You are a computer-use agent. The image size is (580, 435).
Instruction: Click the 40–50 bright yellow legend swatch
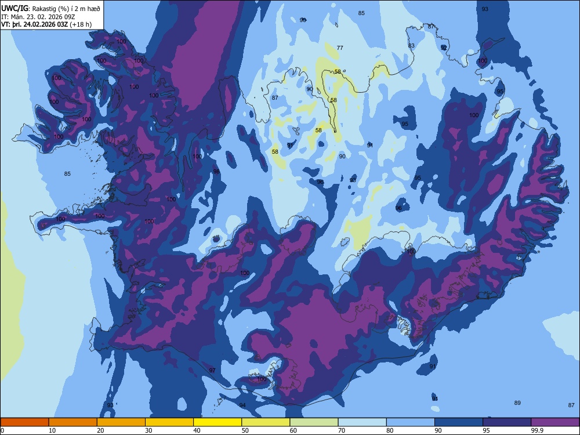point(217,422)
